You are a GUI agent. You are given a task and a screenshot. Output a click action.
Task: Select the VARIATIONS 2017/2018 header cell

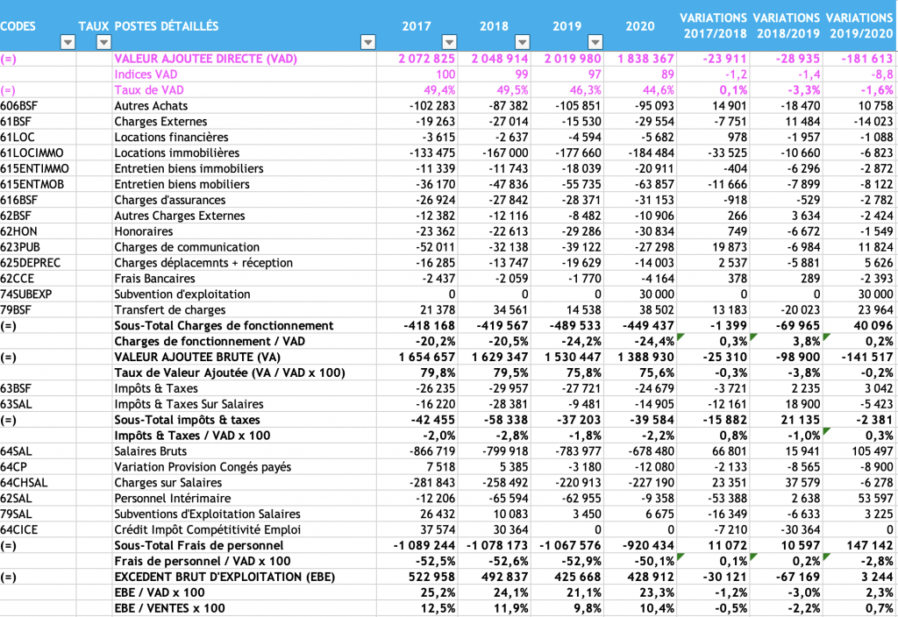pyautogui.click(x=714, y=26)
